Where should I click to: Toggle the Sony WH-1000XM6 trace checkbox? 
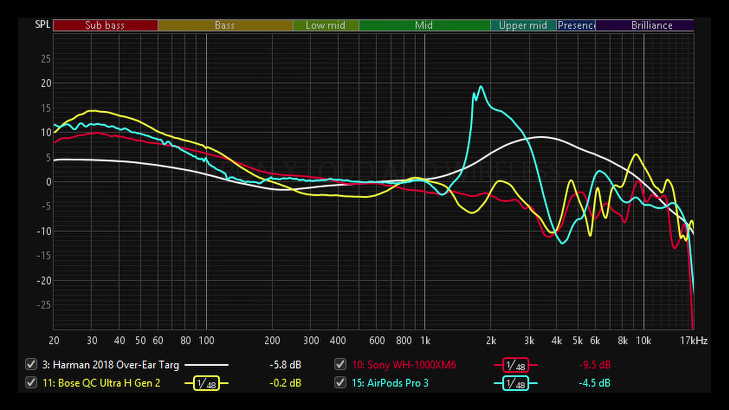point(340,364)
